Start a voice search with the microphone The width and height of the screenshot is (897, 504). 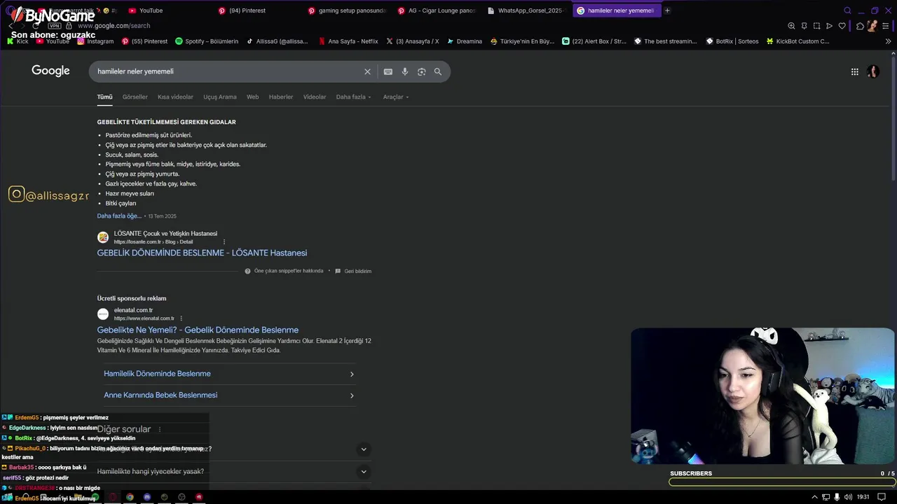[404, 71]
